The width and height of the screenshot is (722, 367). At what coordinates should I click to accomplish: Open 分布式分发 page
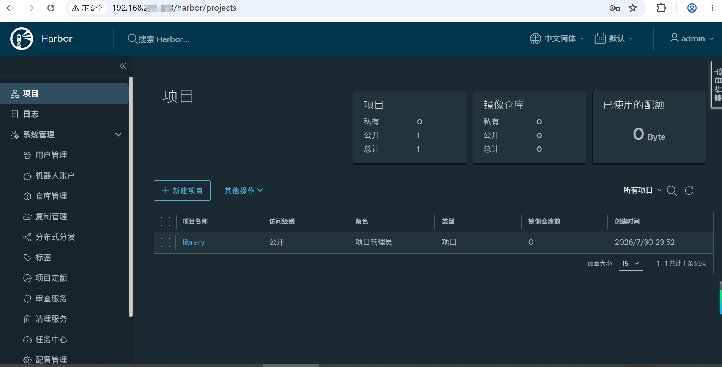click(x=55, y=237)
